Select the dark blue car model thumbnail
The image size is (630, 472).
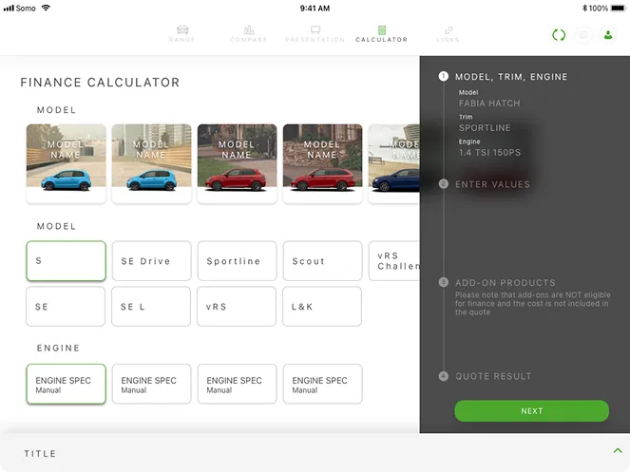click(x=394, y=163)
